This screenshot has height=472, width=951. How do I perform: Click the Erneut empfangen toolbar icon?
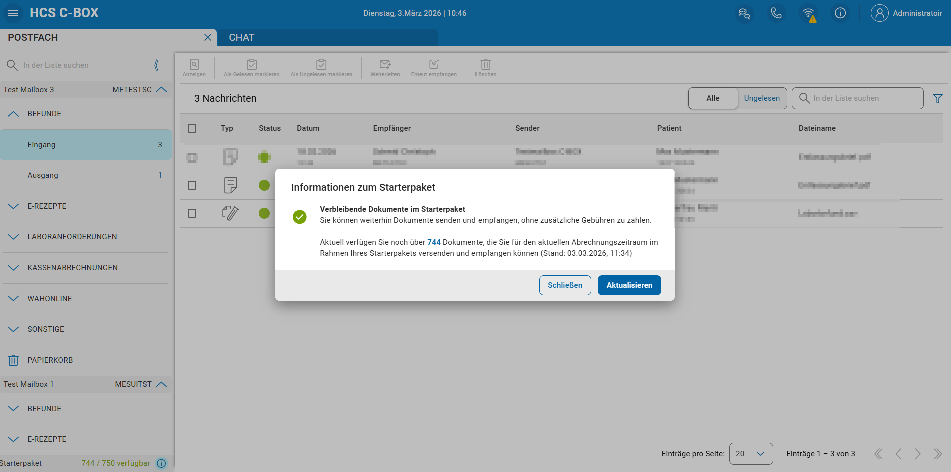pyautogui.click(x=434, y=68)
